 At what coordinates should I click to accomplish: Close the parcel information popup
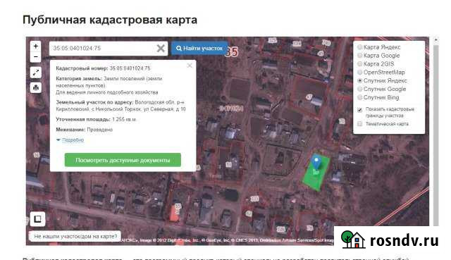tap(190, 66)
